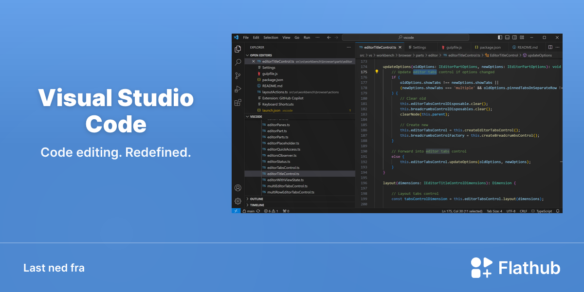The height and width of the screenshot is (292, 584).
Task: Open editorWithViewState.ts in file tree
Action: (300, 180)
